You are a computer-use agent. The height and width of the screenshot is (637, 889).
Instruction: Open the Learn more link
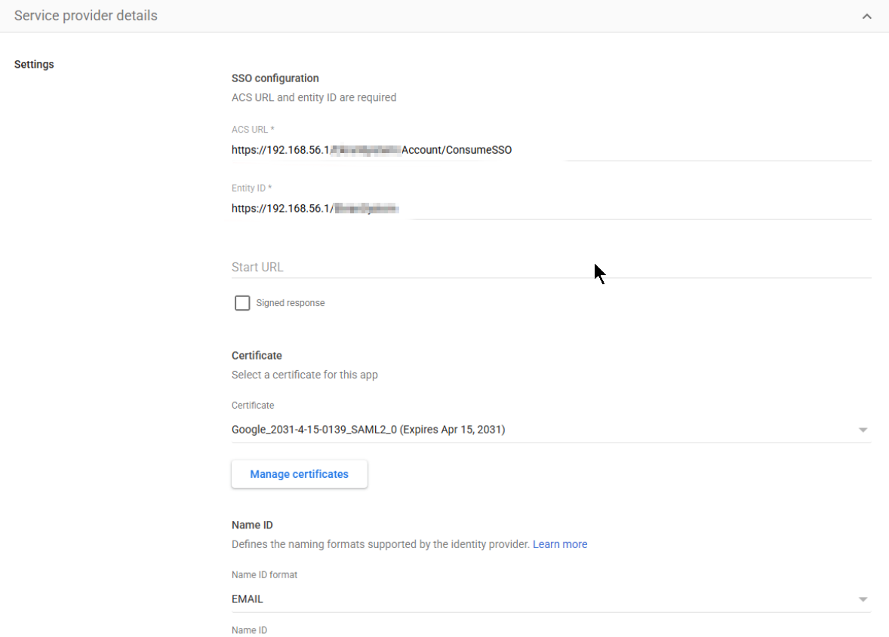560,544
